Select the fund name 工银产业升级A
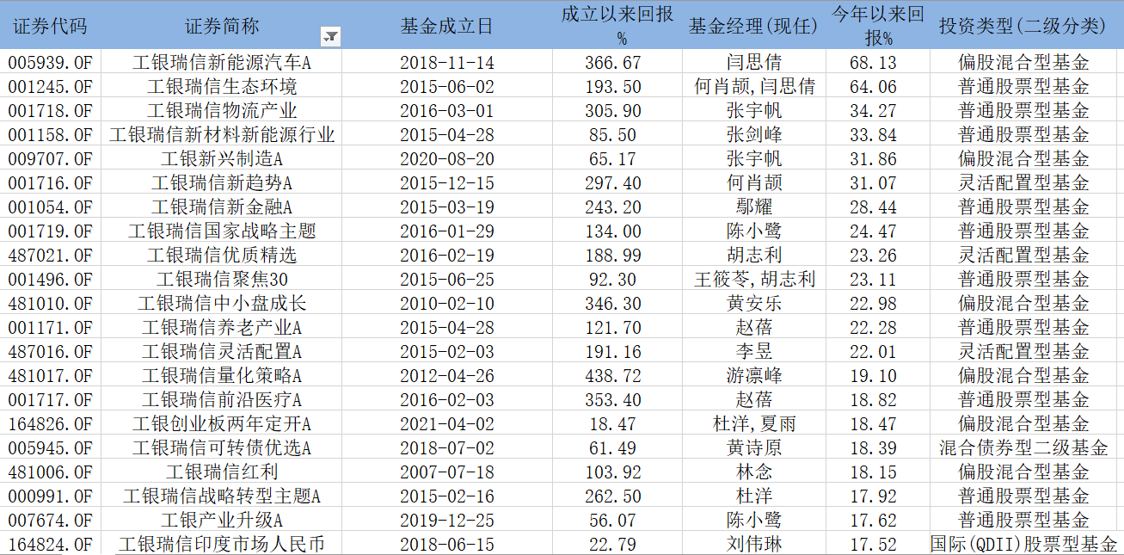 click(x=222, y=521)
